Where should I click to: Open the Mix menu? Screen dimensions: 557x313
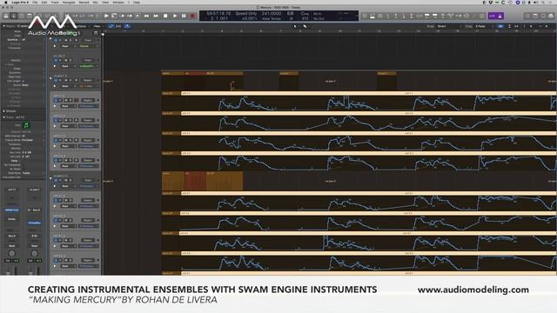pos(95,2)
